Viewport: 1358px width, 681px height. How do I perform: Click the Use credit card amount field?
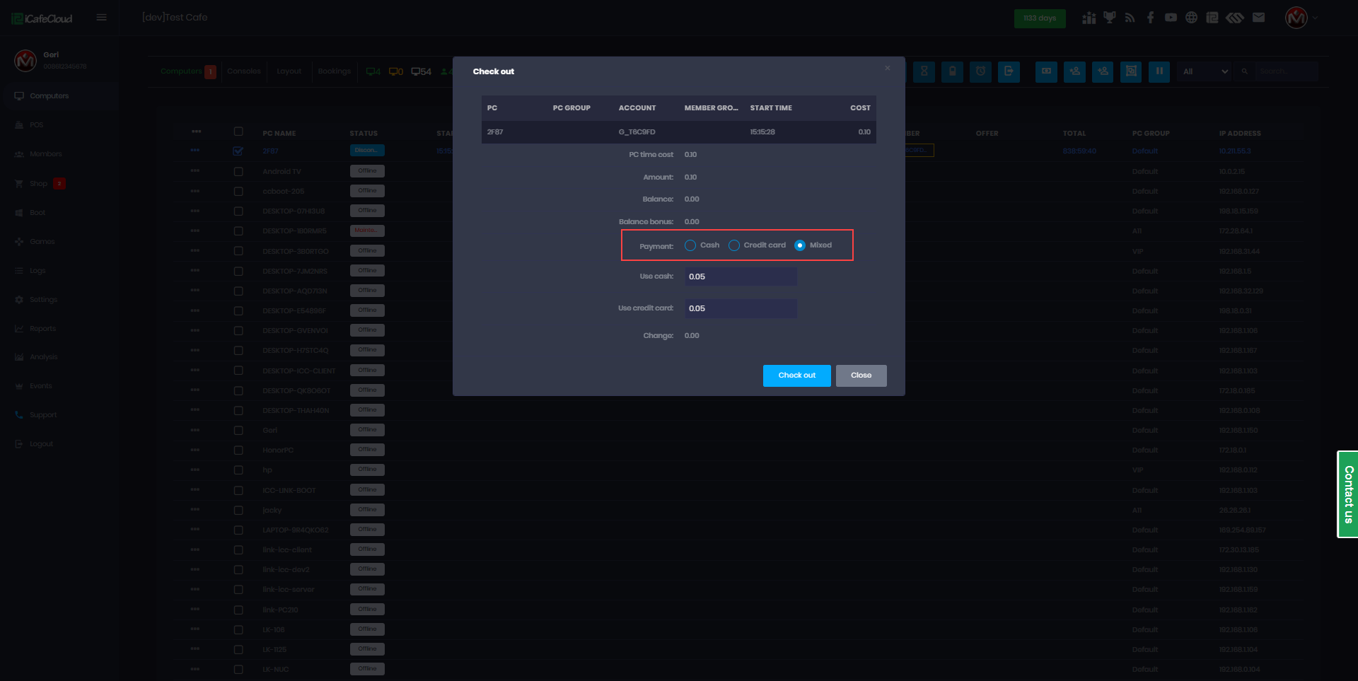pos(740,308)
